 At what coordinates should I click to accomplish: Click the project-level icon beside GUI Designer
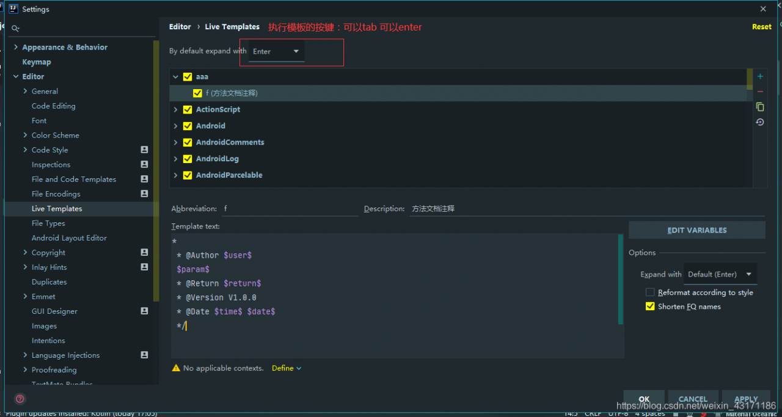[x=144, y=311]
